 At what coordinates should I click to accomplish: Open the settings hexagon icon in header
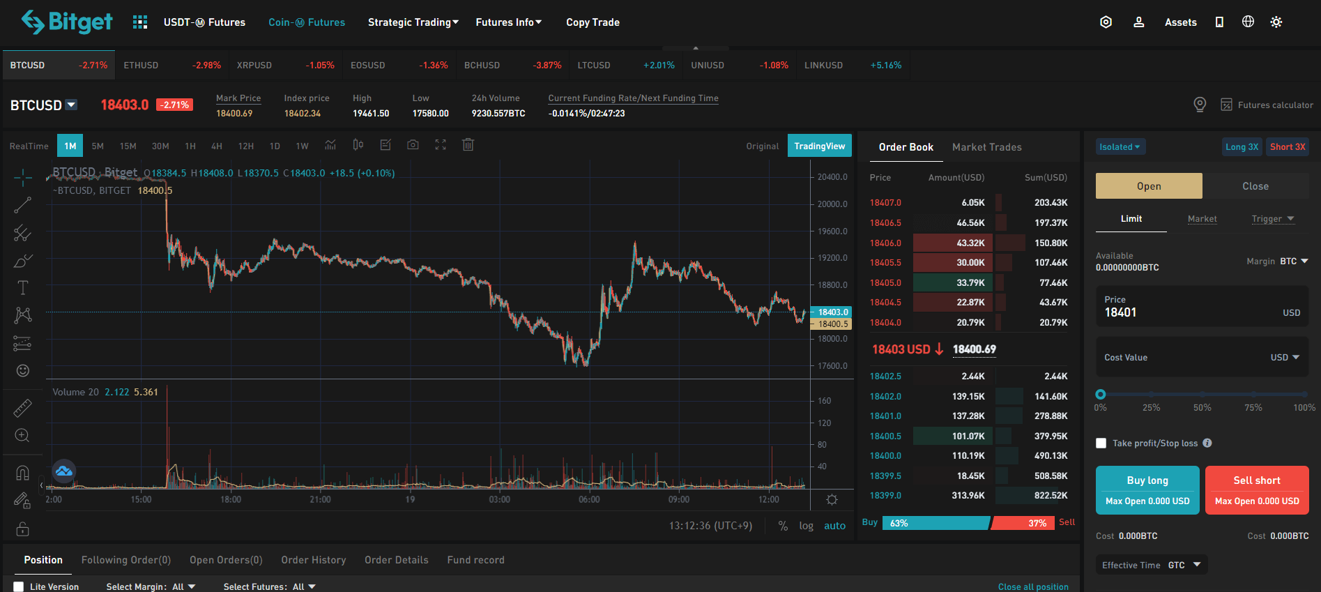pos(1106,22)
